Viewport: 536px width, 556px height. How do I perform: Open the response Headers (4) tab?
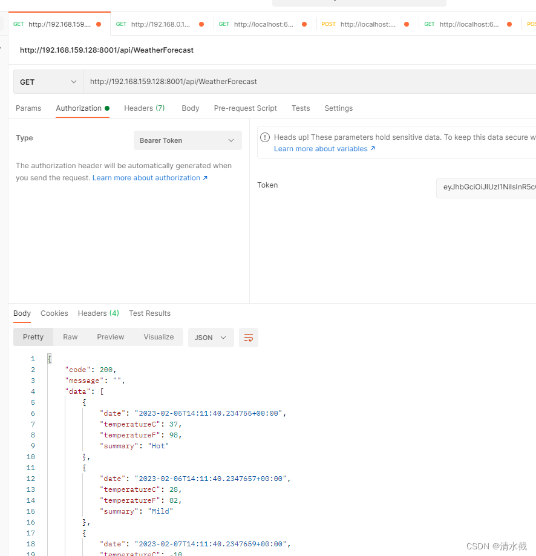(x=99, y=313)
